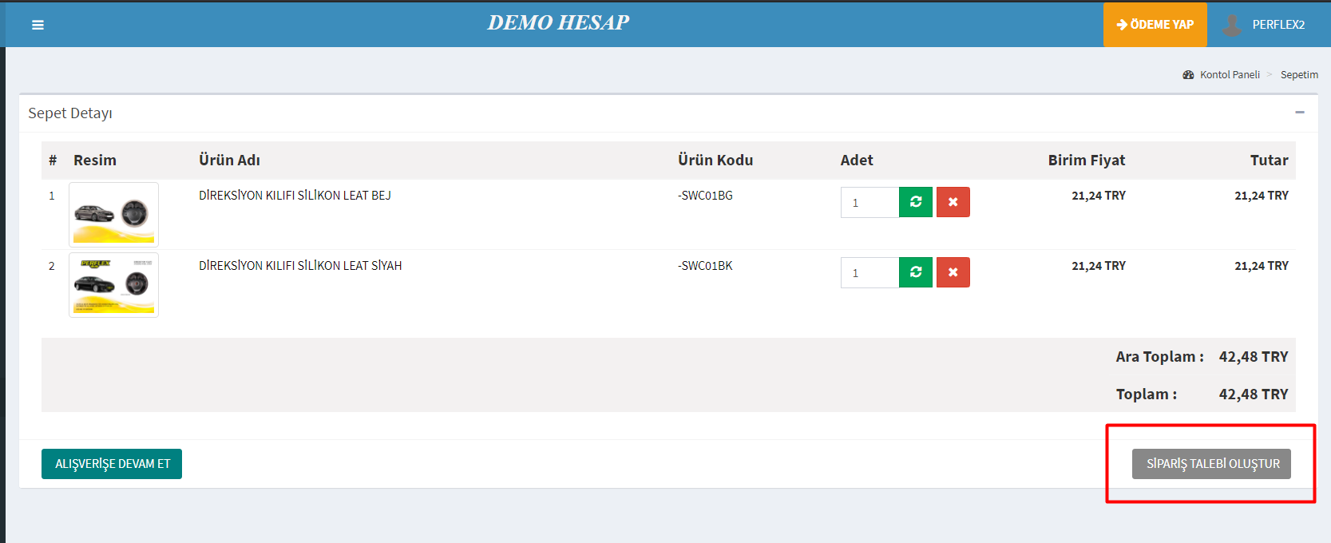Open the PERFLEX2 user account menu
This screenshot has width=1331, height=543.
click(1278, 25)
